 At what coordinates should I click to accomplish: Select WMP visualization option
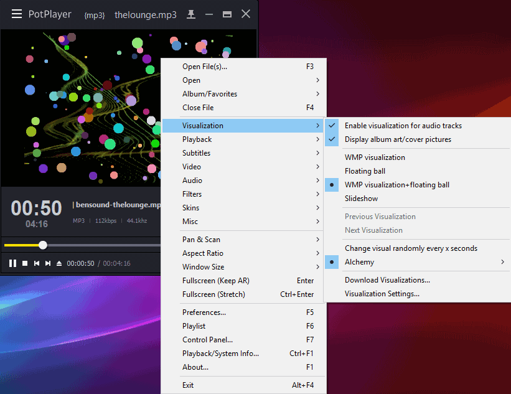(418, 157)
